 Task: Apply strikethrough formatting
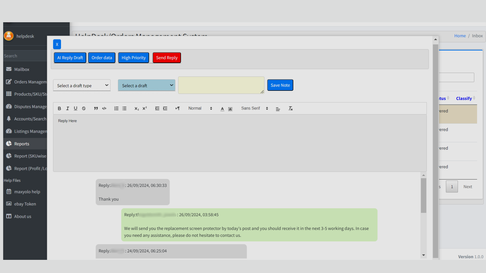point(84,108)
